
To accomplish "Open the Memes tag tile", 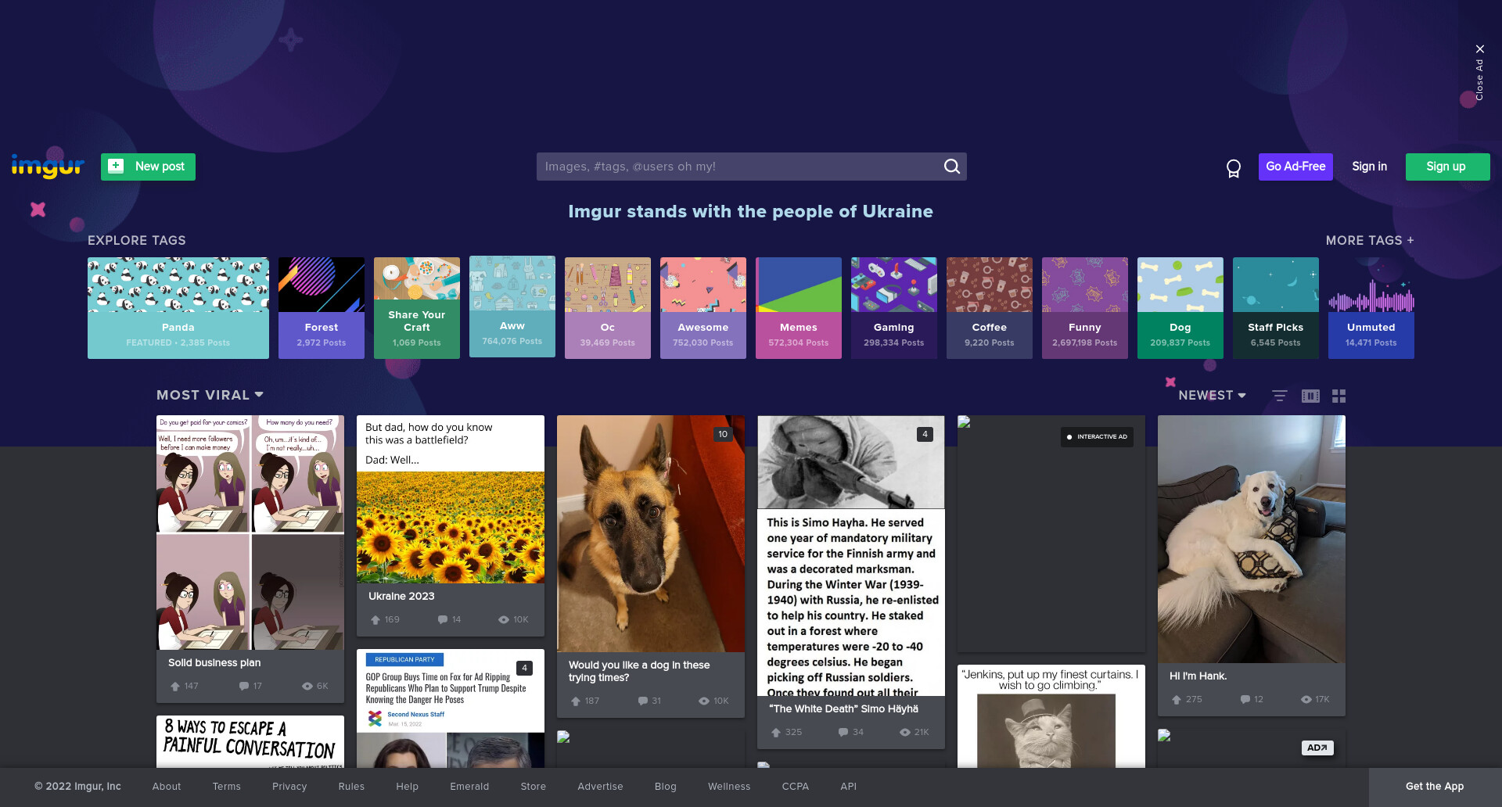I will pos(799,308).
